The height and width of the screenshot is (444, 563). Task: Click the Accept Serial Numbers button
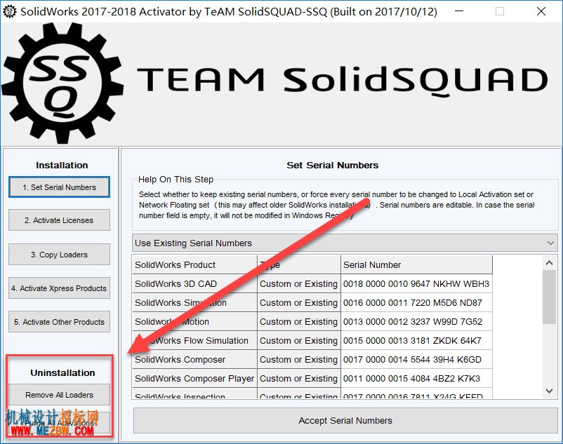[345, 420]
